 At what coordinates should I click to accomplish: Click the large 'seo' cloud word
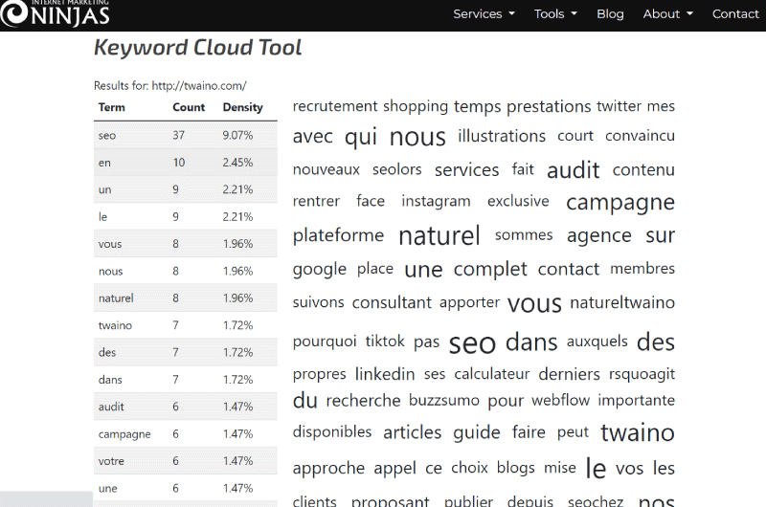click(x=472, y=343)
